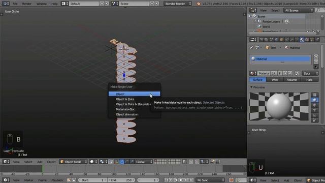Add a material slot with plus button

(316, 56)
